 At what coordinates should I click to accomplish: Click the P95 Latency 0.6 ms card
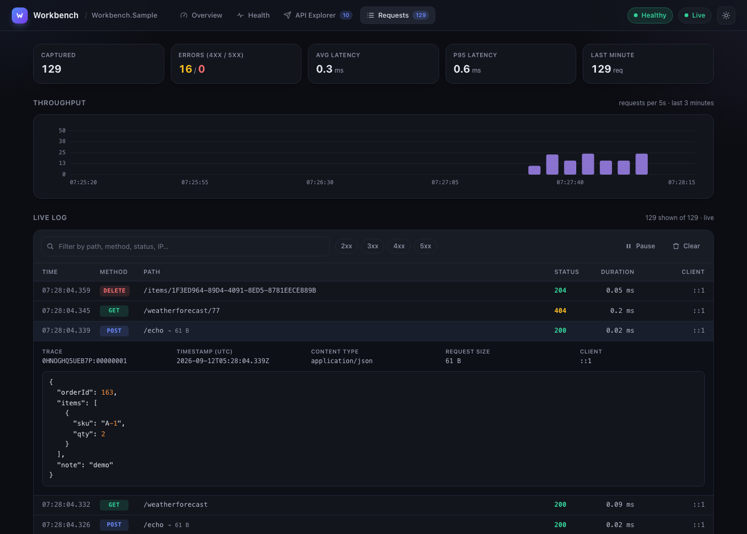point(511,64)
